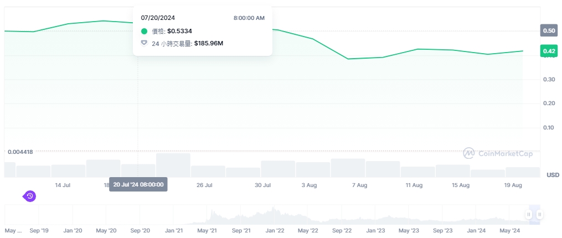Image resolution: width=562 pixels, height=238 pixels.
Task: Grab the right range selector handle
Action: click(x=539, y=215)
